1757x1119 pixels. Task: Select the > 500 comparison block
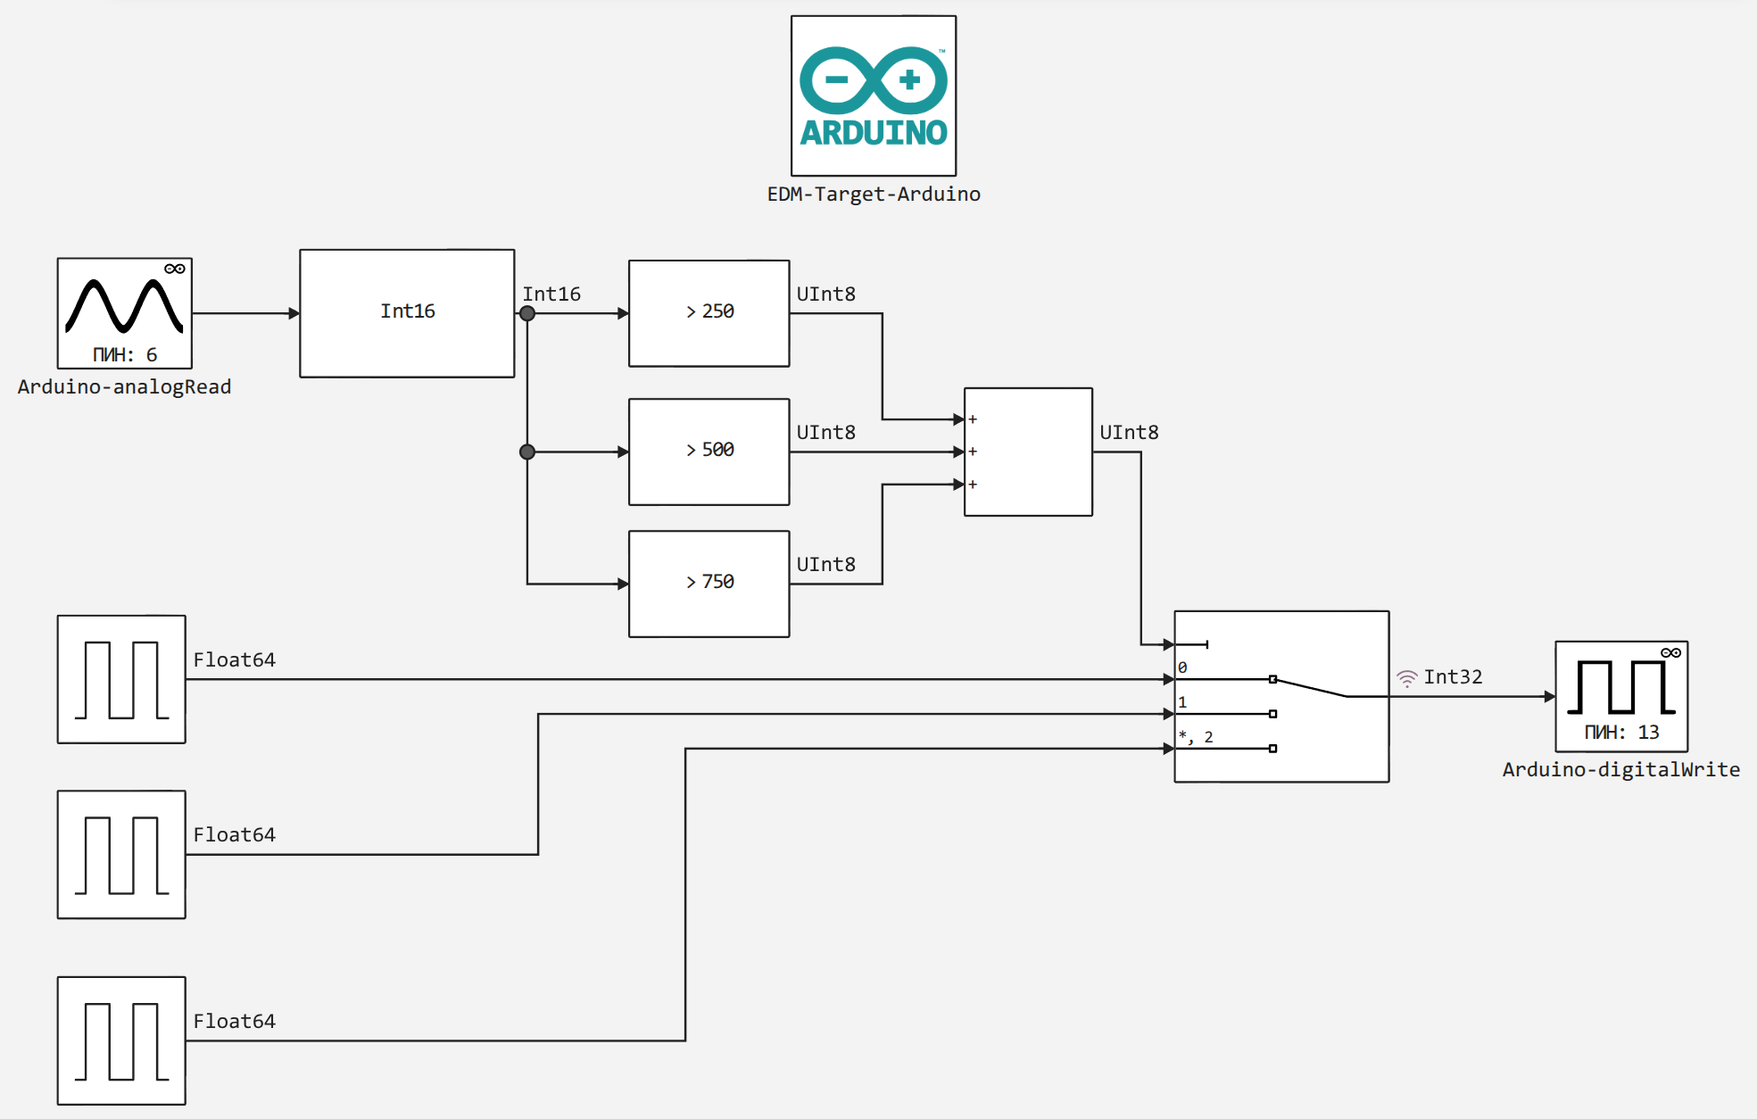(709, 452)
